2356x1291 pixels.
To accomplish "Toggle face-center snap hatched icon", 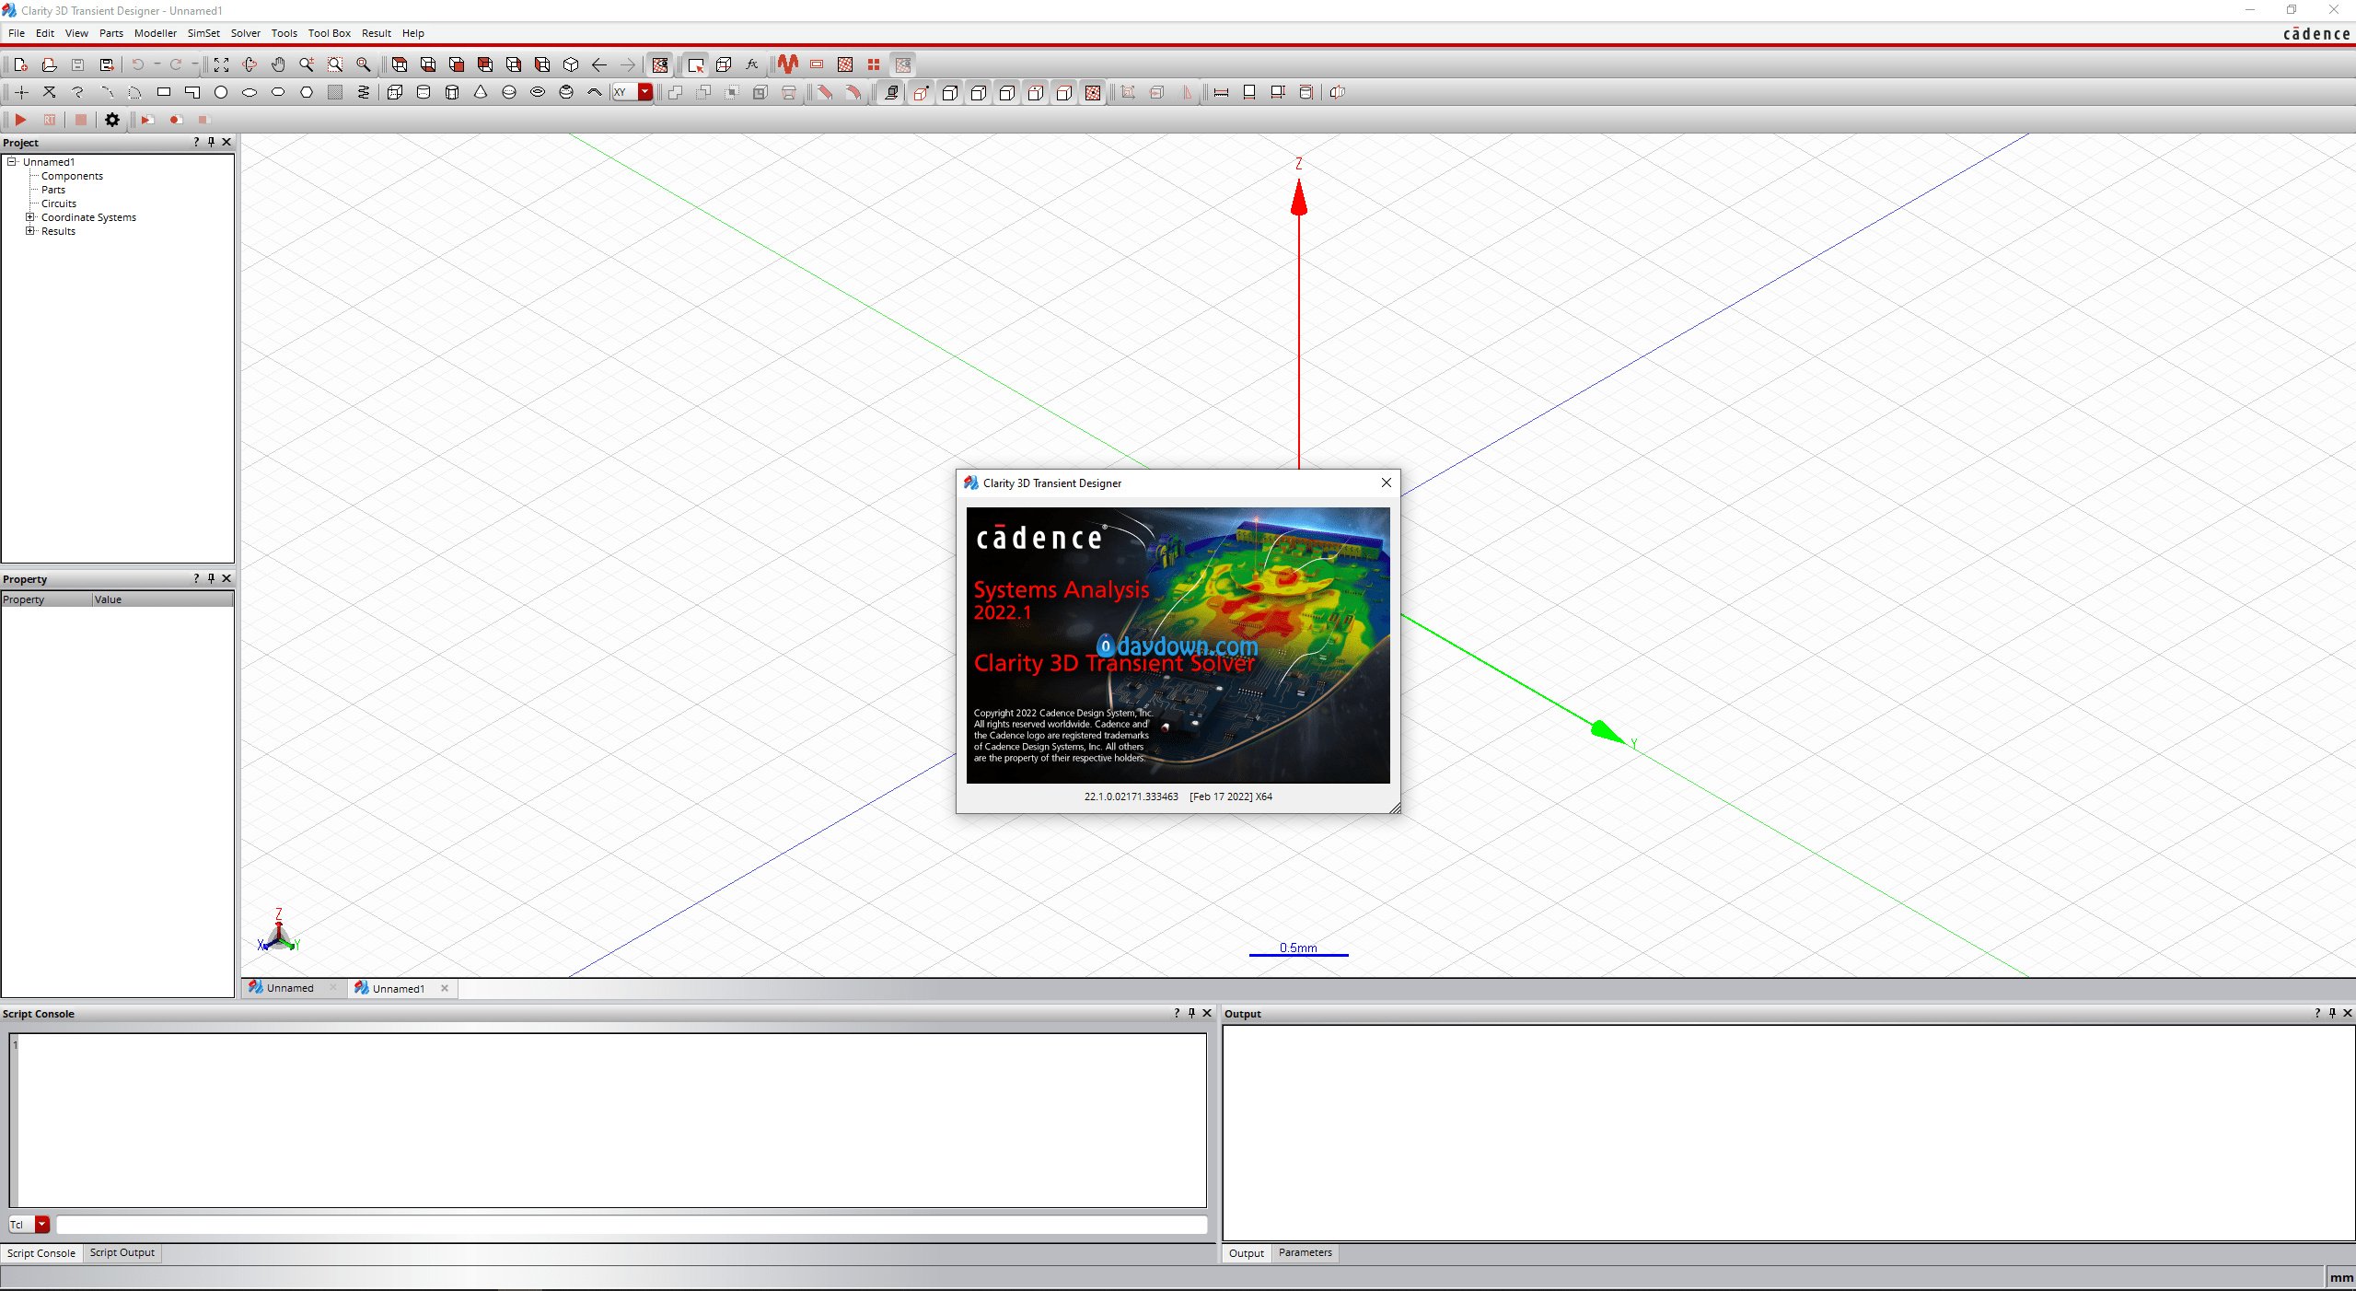I will click(x=1093, y=92).
